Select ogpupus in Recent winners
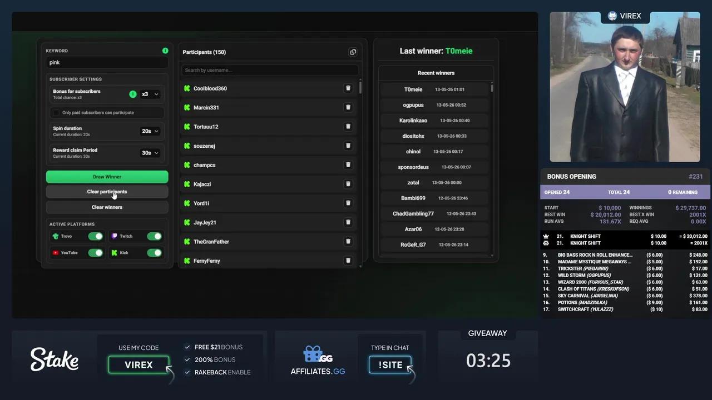Image resolution: width=712 pixels, height=400 pixels. coord(436,105)
